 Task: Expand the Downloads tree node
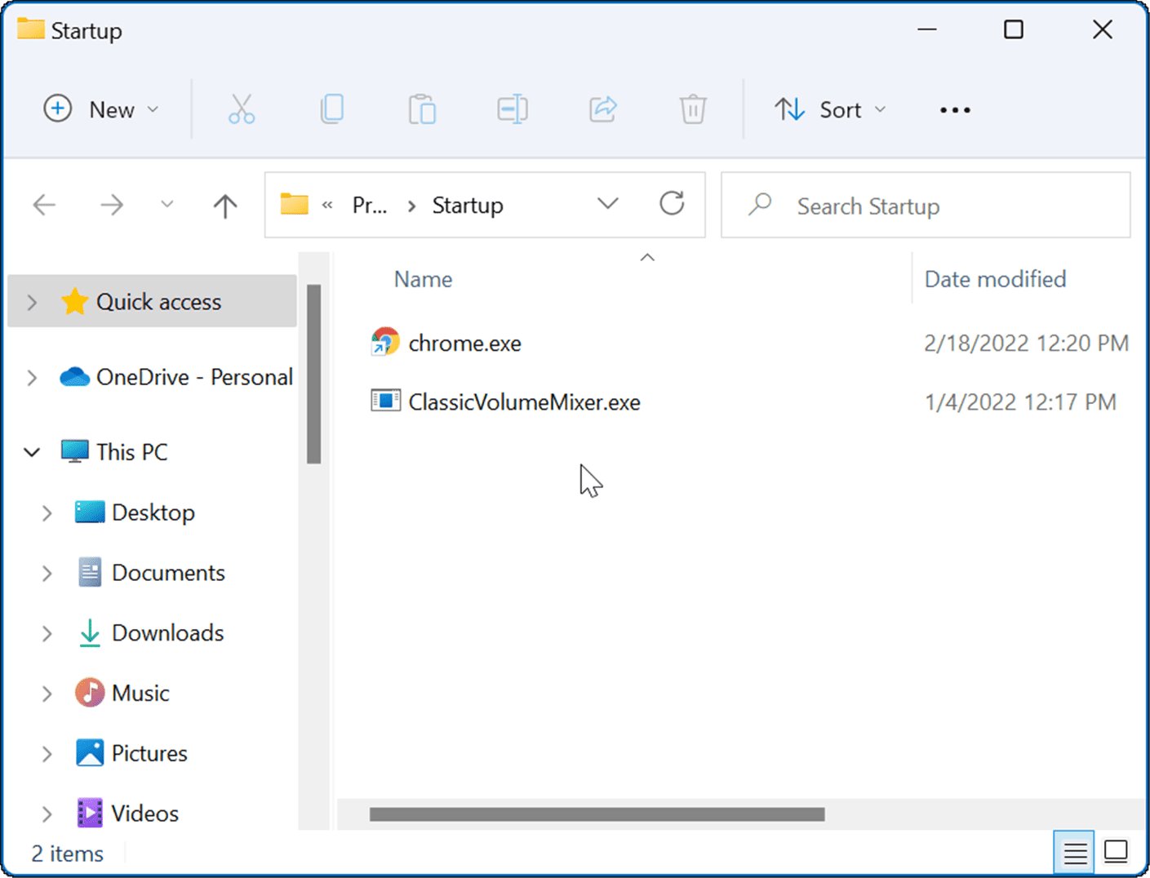pyautogui.click(x=47, y=634)
